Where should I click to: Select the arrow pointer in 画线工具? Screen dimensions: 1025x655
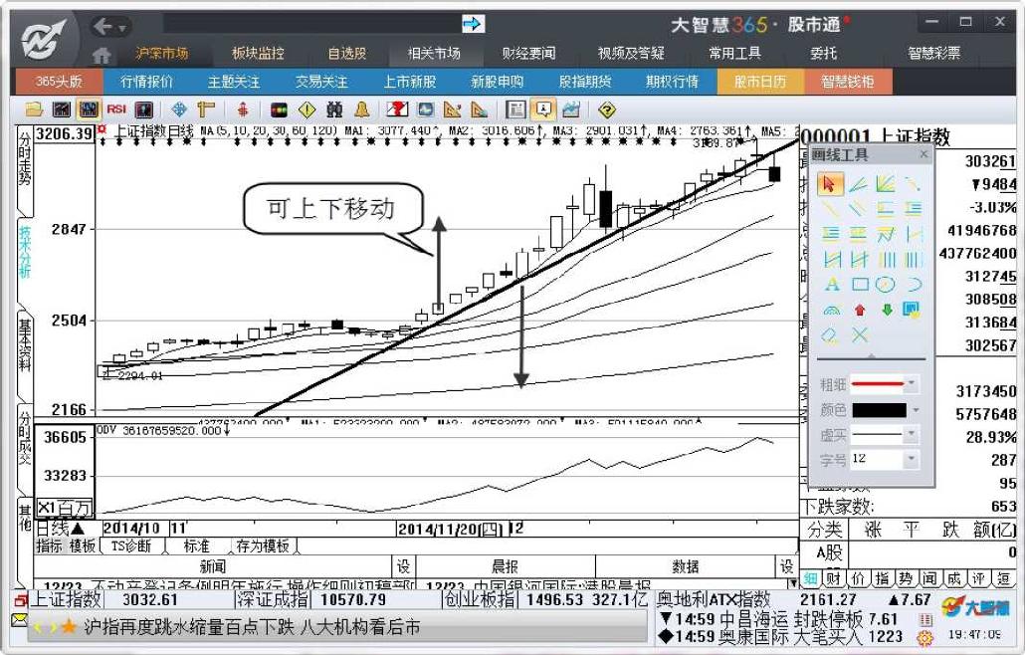coord(830,184)
